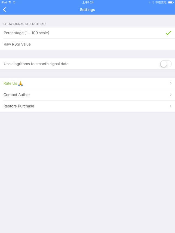Tap the green checkmark icon
This screenshot has width=175, height=233.
point(168,33)
